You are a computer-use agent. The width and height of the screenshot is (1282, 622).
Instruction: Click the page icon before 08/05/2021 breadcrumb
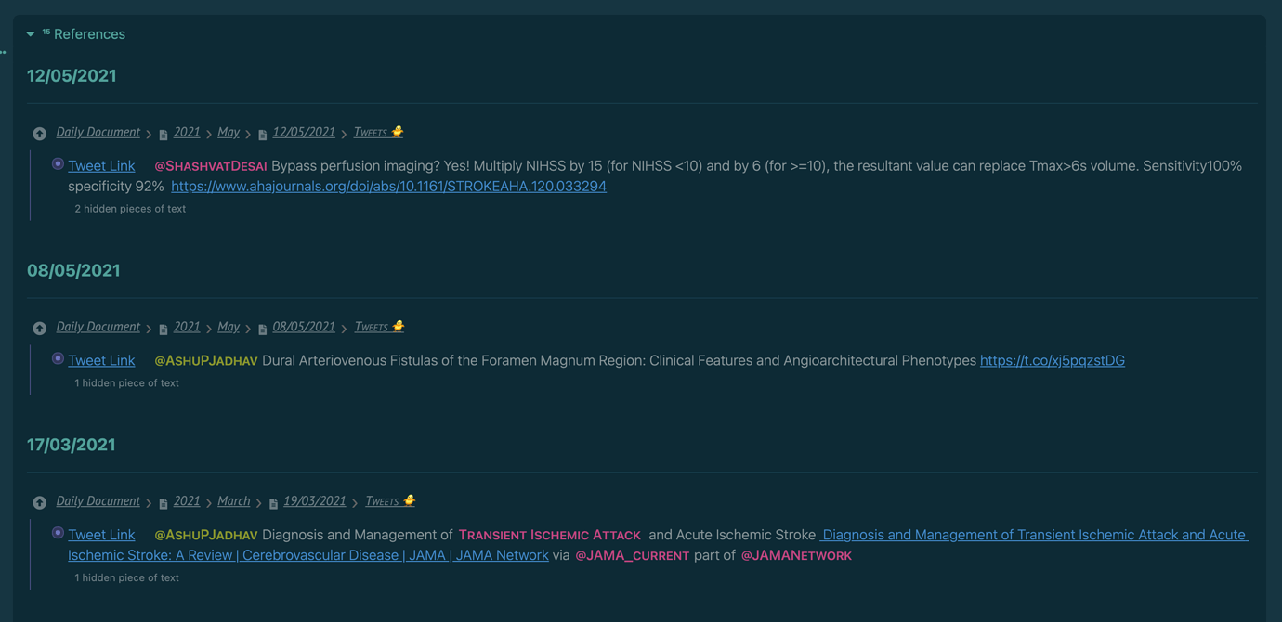(x=261, y=327)
